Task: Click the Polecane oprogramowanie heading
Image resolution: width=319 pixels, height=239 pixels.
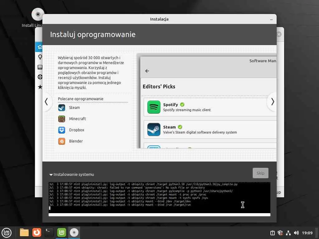Action: point(81,99)
